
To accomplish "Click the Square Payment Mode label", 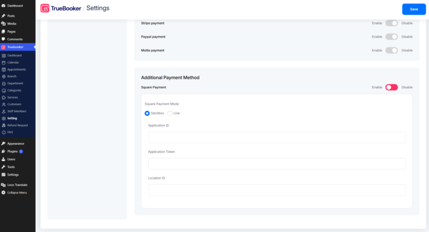I will pyautogui.click(x=161, y=104).
